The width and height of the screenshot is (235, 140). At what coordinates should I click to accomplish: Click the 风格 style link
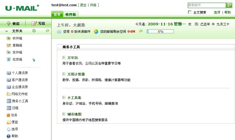tap(93, 5)
